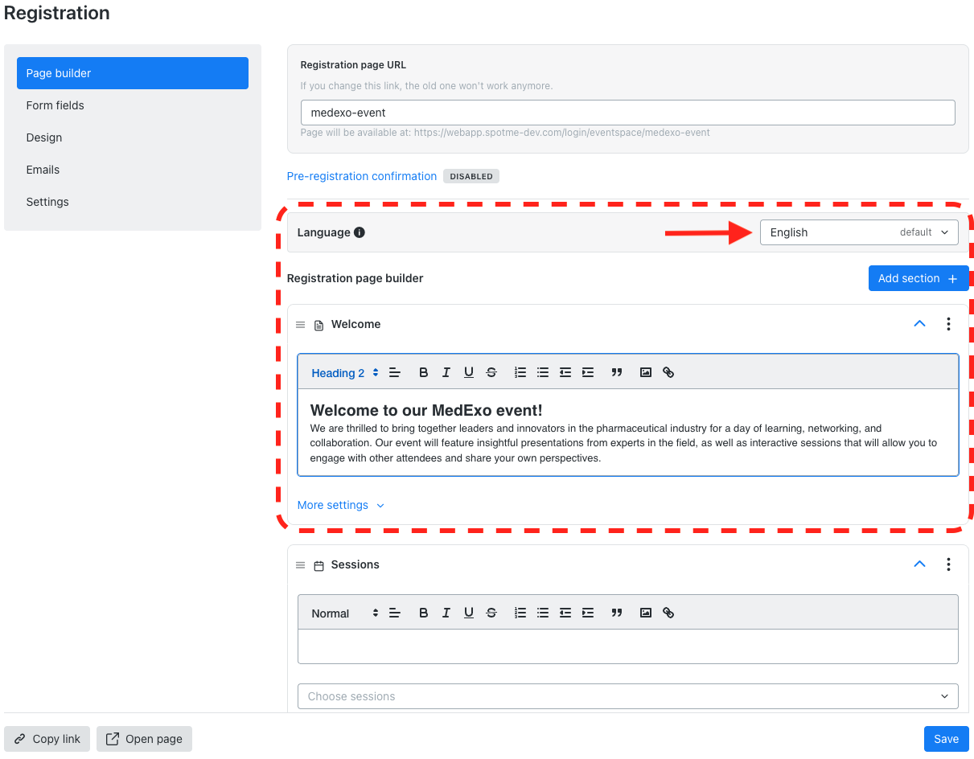Open Emails in sidebar

(133, 170)
